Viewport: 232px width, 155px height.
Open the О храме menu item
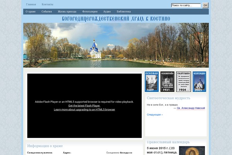[x=31, y=12]
